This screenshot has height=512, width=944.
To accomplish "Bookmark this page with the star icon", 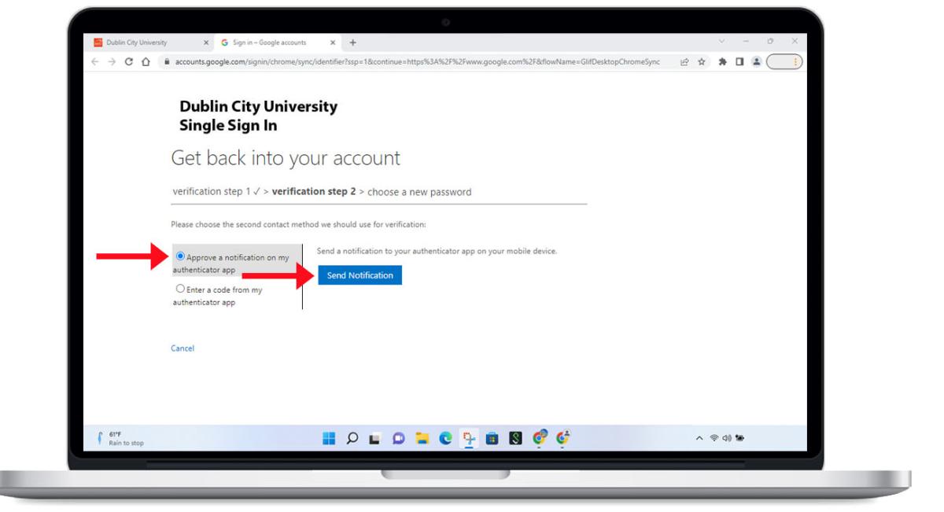I will click(702, 61).
